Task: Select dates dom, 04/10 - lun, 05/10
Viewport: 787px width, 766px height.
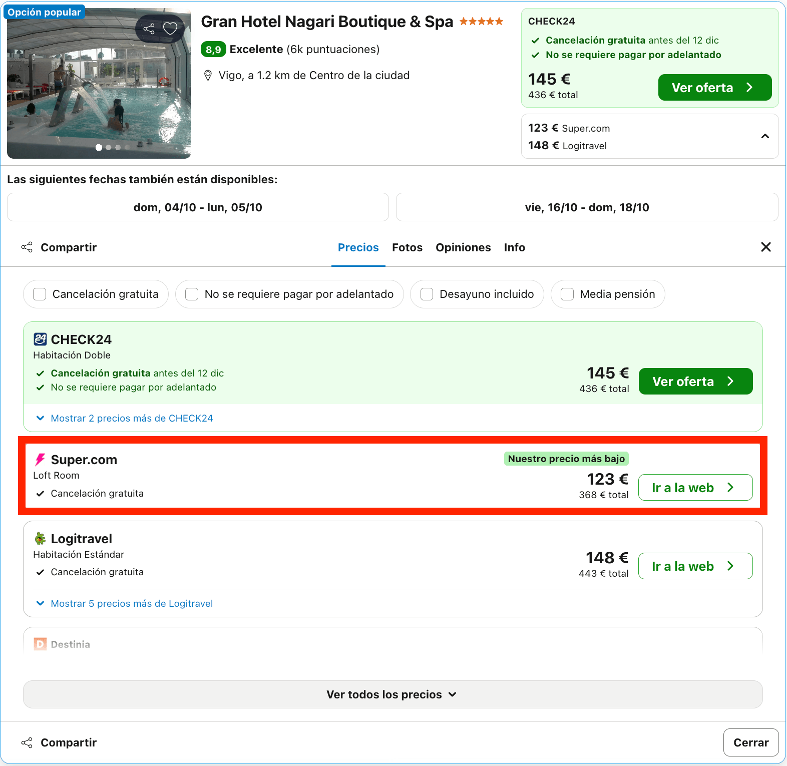Action: pyautogui.click(x=198, y=207)
